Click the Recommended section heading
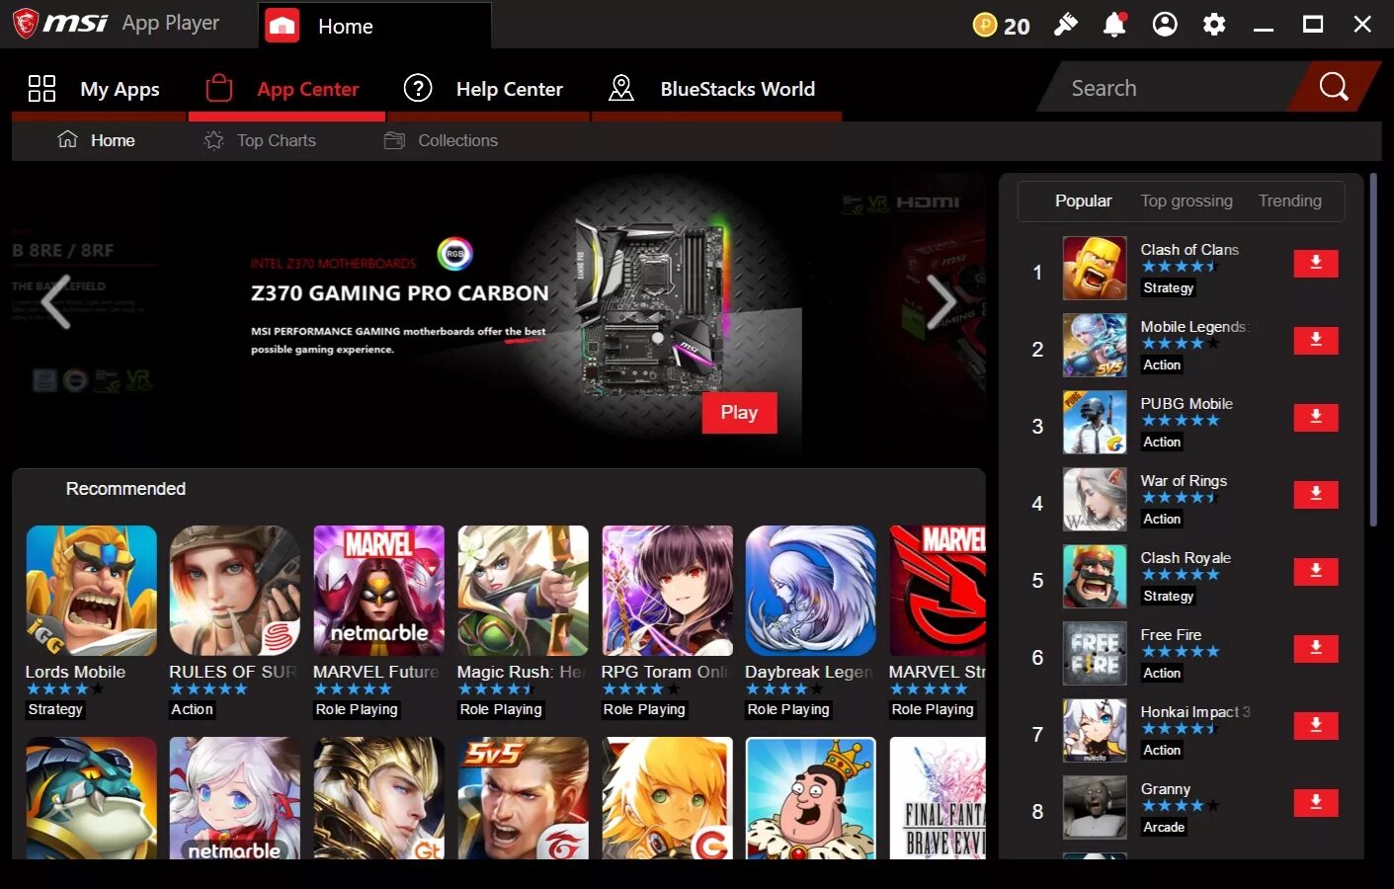The width and height of the screenshot is (1394, 889). click(x=125, y=489)
